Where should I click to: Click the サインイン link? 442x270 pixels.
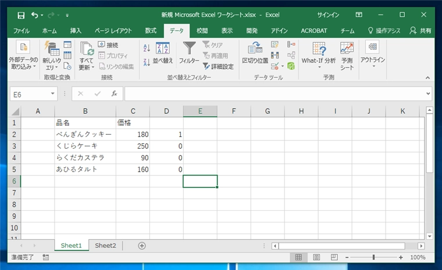click(x=328, y=15)
